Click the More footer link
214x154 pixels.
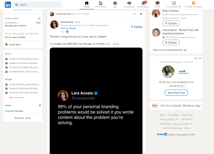click(x=187, y=128)
